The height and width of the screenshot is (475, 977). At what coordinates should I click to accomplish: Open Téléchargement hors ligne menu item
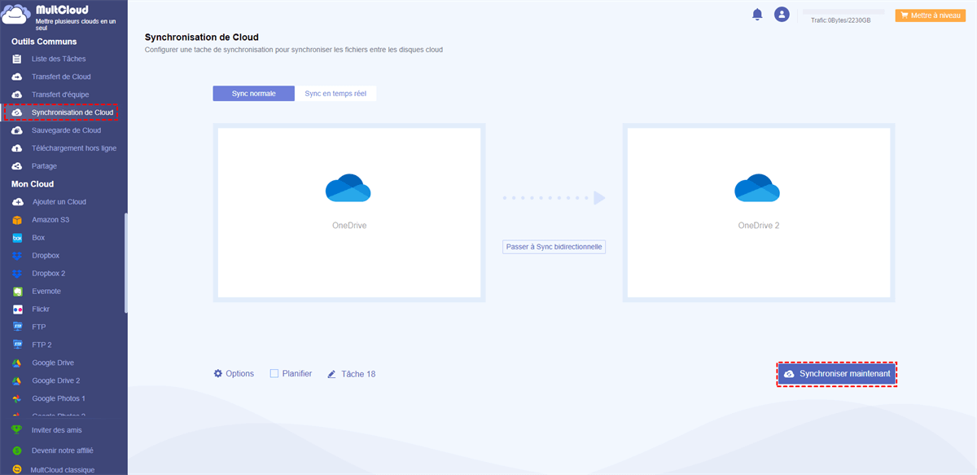[74, 148]
